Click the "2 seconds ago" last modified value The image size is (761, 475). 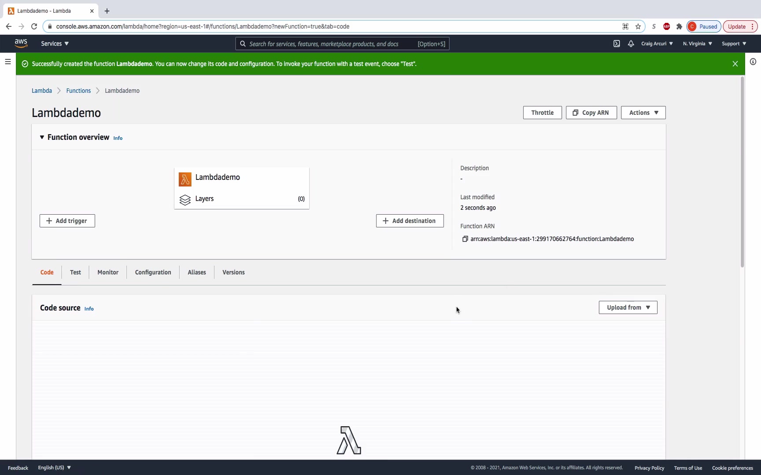coord(478,208)
